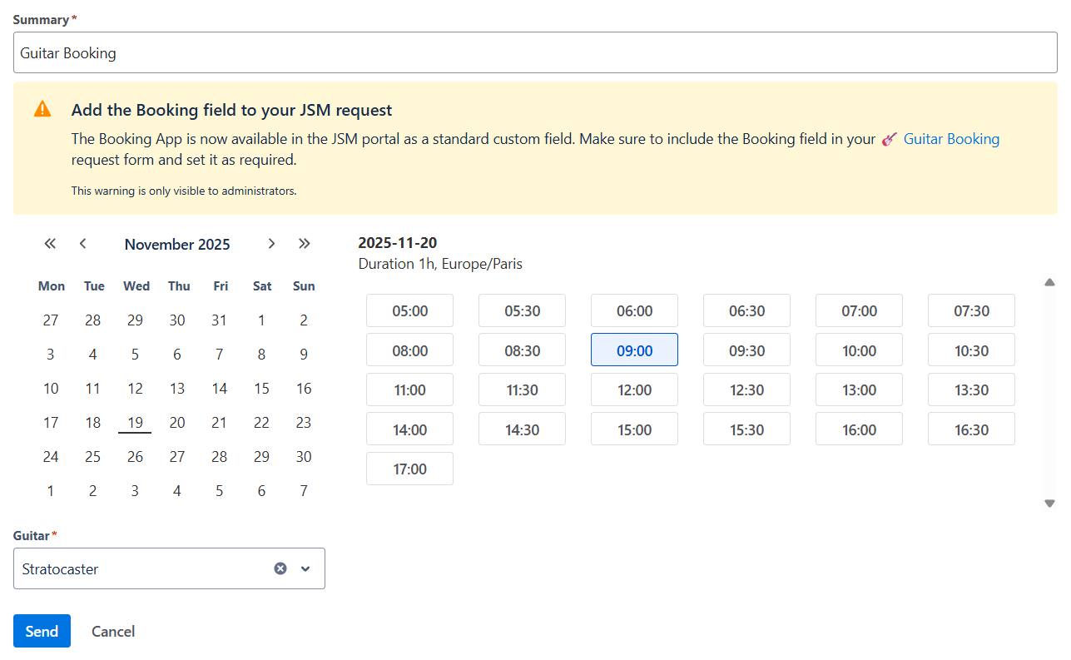1071x660 pixels.
Task: Choose the 17:00 time slot
Action: coord(409,469)
